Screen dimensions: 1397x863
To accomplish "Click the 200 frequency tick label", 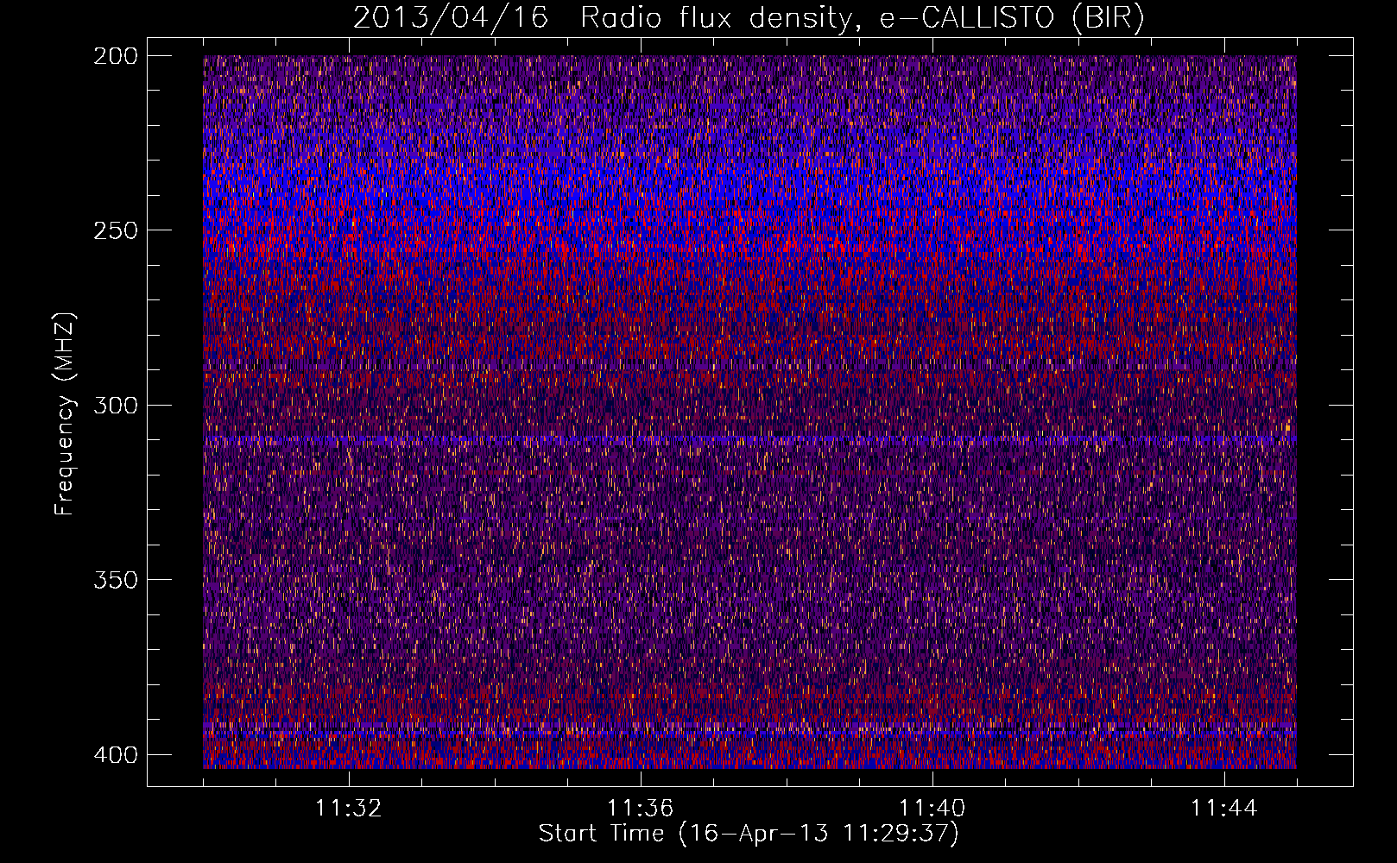I will pyautogui.click(x=116, y=56).
